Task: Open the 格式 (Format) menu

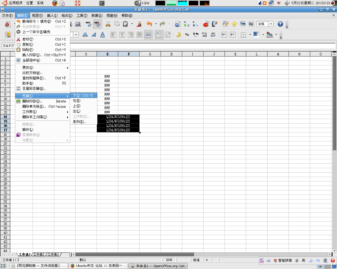Action: (67, 15)
